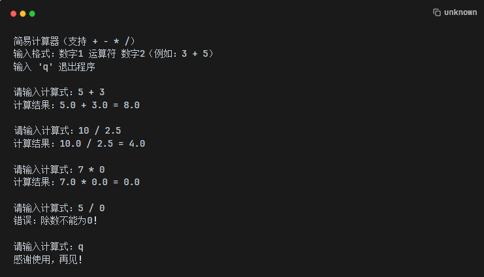Click the title line 简易计算器
This screenshot has height=277, width=484.
point(74,41)
